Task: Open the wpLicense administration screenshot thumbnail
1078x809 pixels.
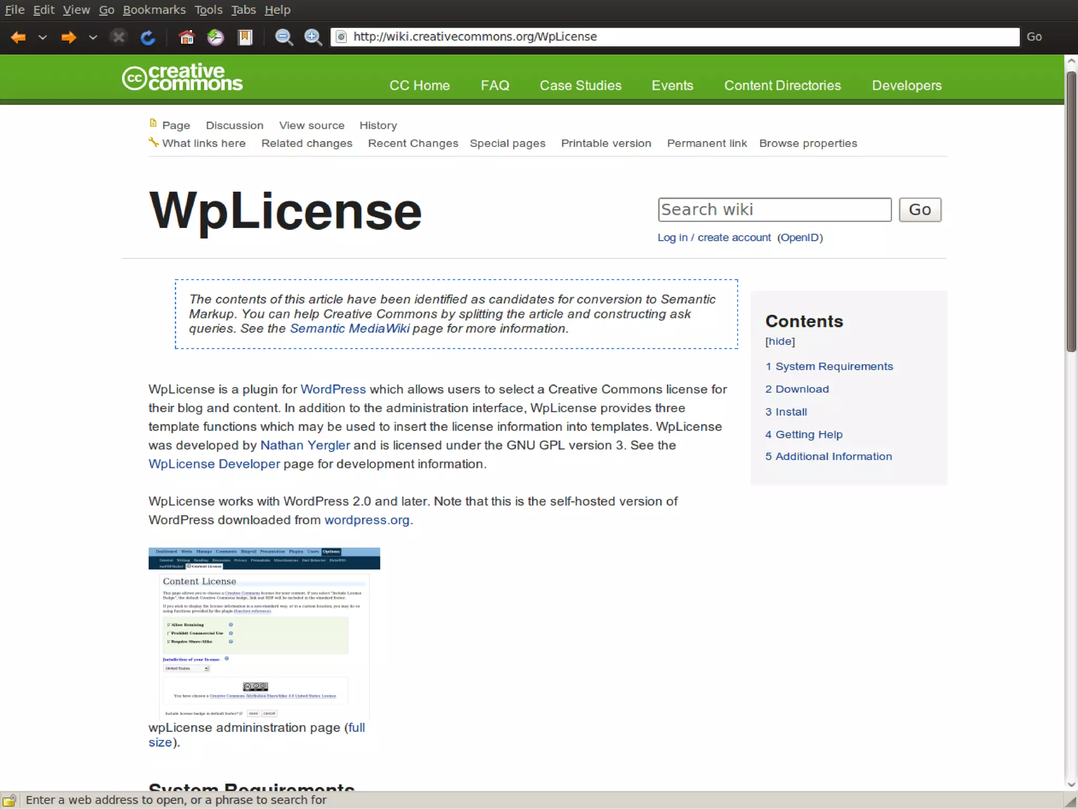Action: 264,633
